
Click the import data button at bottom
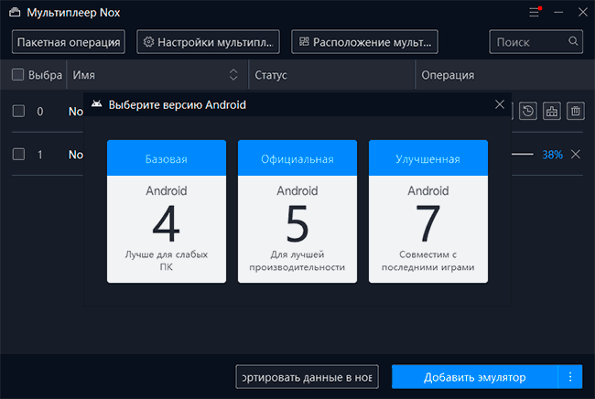[x=307, y=377]
